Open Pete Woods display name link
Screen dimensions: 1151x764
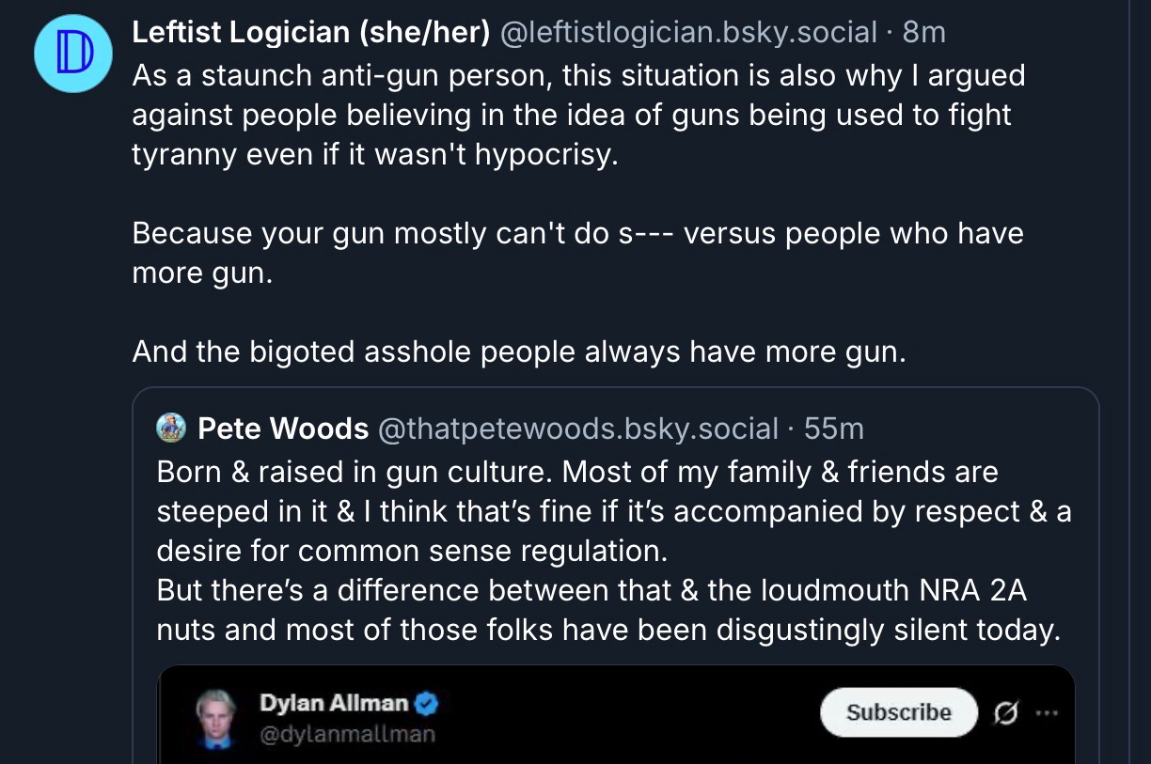[x=282, y=429]
